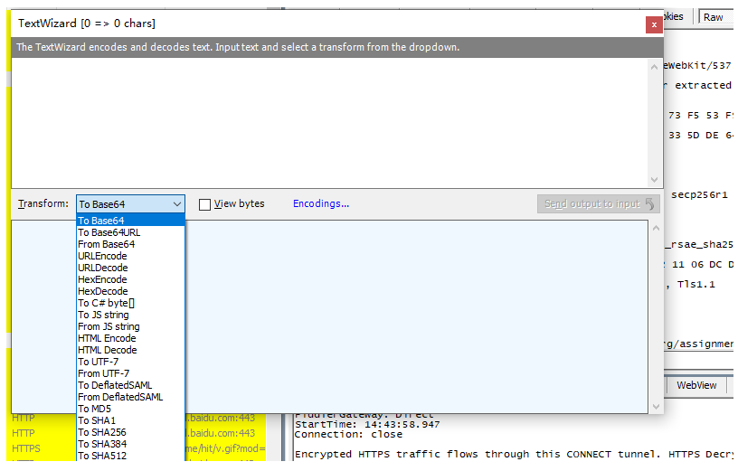Choose To SHA512 hash transform
This screenshot has width=738, height=471.
(x=130, y=456)
